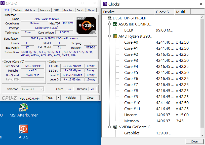Select Core #2 row in Clocks list

point(151,54)
